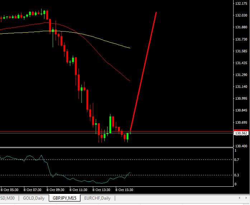Click the 130.400 price scale value
Screen dimensions: 250x205
point(241,146)
